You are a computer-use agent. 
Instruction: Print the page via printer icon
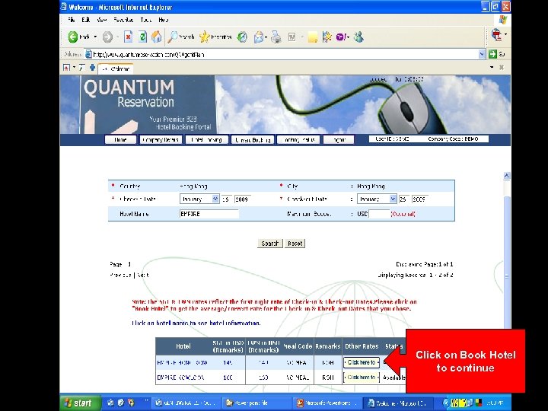276,37
